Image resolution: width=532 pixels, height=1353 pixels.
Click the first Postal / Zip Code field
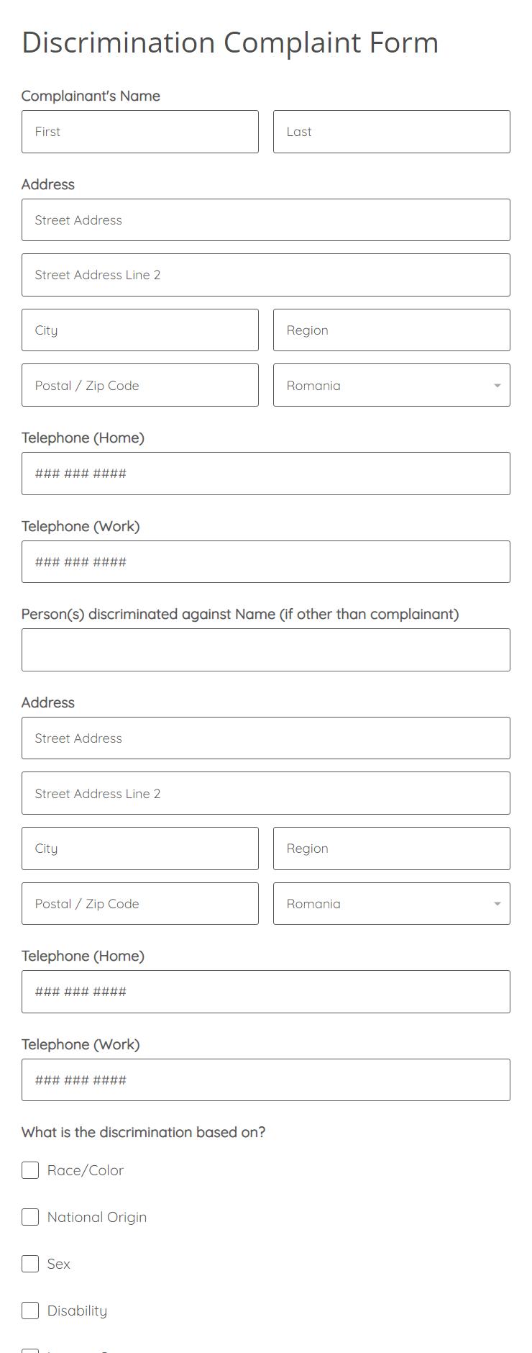coord(140,385)
